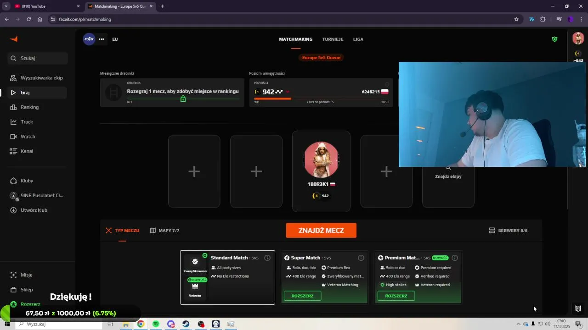
Task: Open Sklep in the sidebar
Action: pos(38,290)
